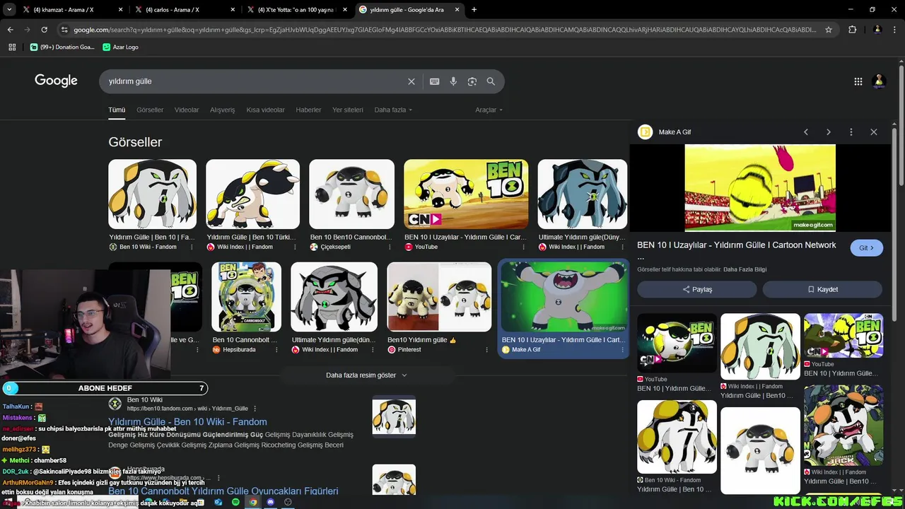Click the Kaydet save button

(822, 289)
